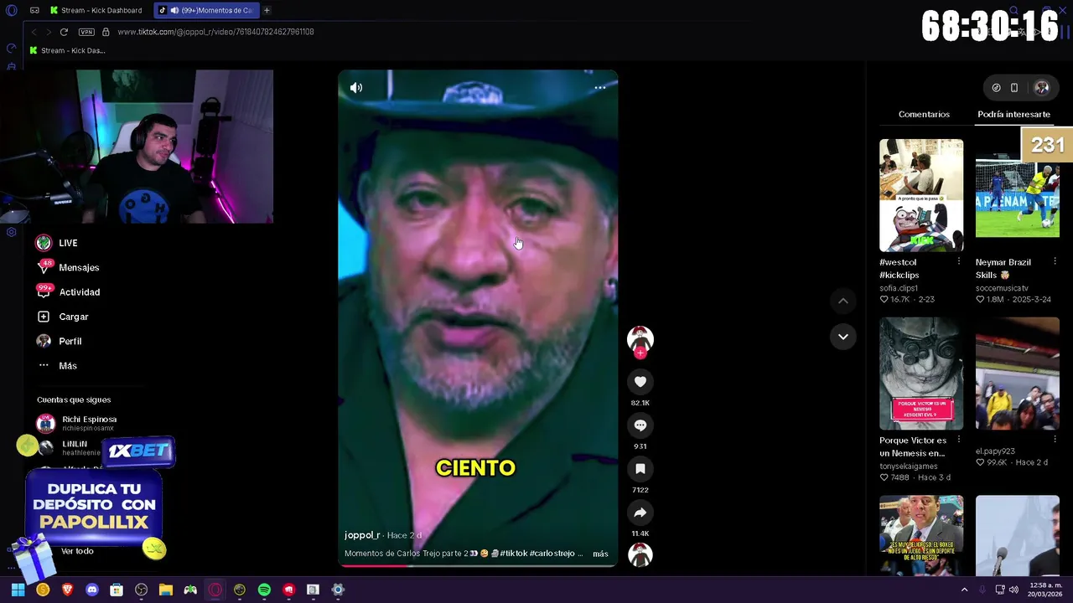Expand video caption with 'más'
1073x603 pixels.
point(600,554)
